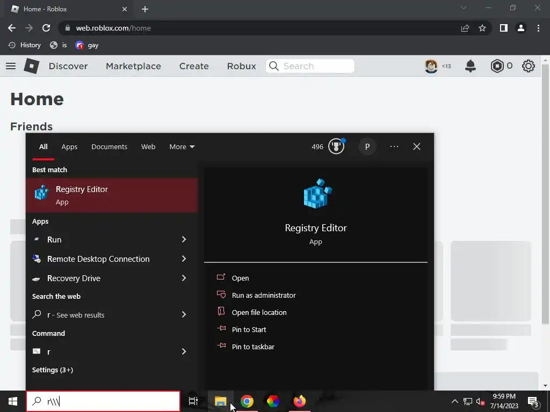Open the Roblox hamburger navigation menu

[x=11, y=66]
